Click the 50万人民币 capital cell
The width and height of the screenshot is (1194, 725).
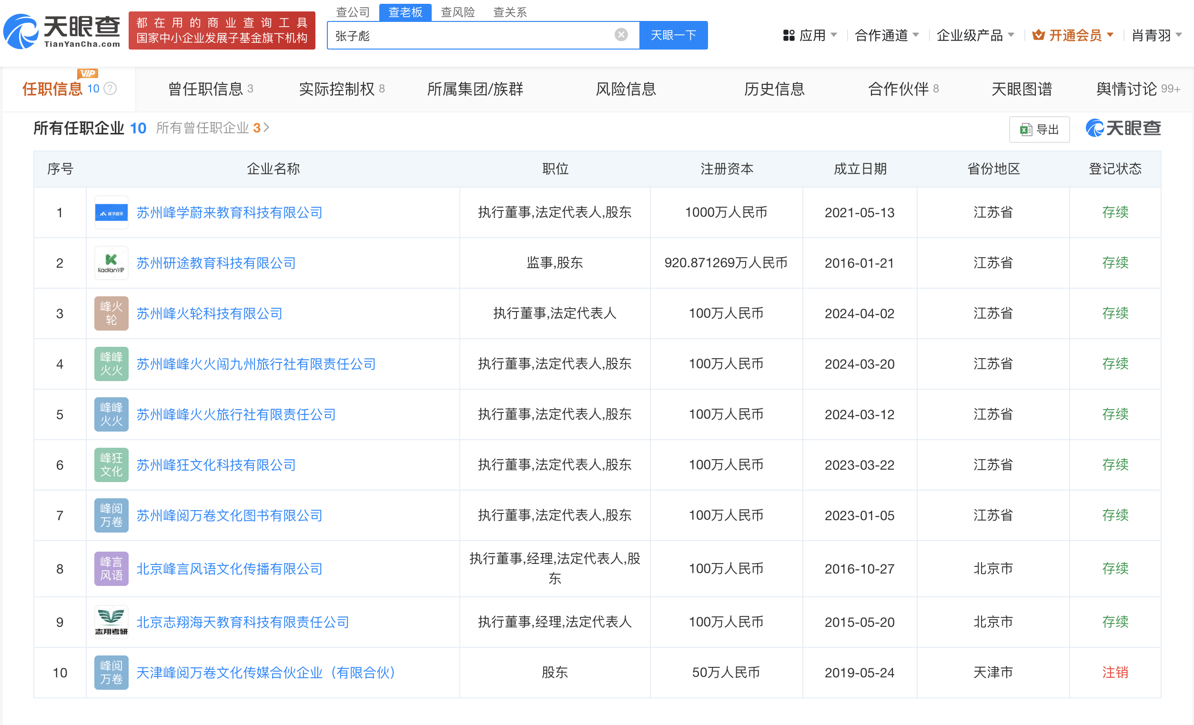pos(726,672)
